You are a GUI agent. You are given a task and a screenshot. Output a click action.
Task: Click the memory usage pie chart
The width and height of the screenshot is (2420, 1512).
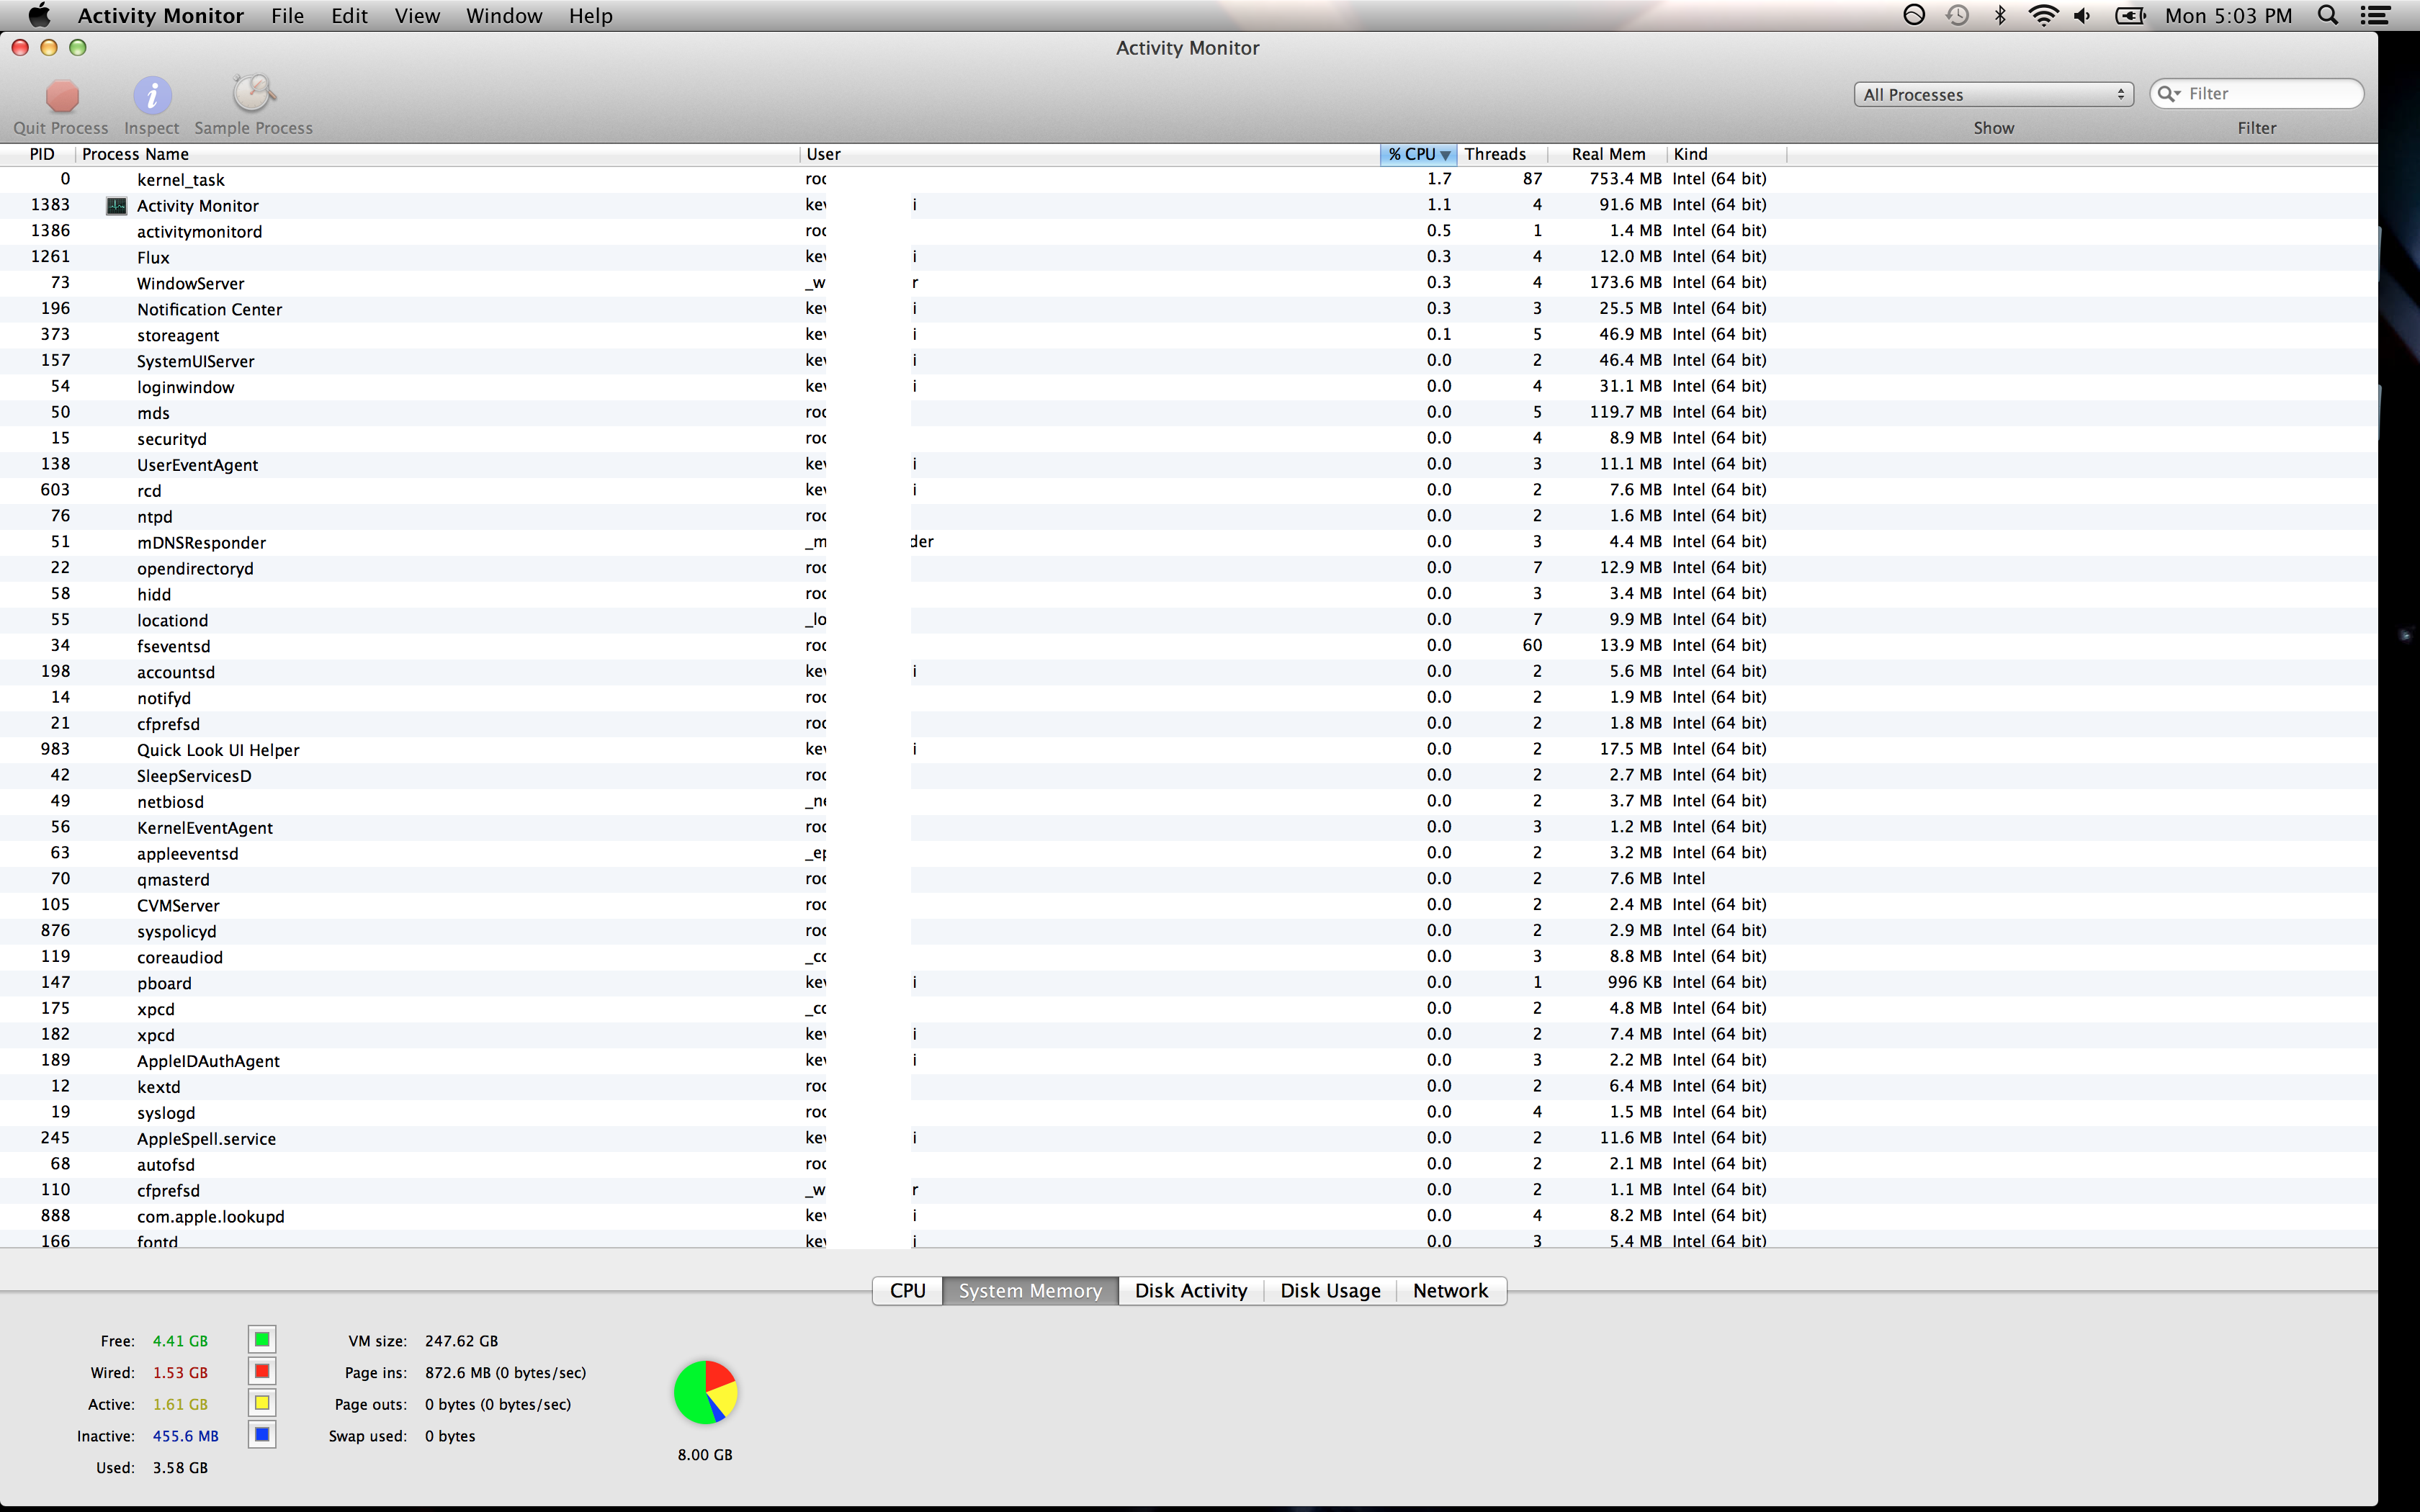705,1391
